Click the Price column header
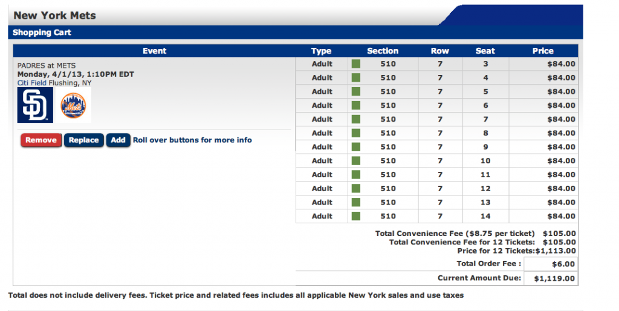This screenshot has height=311, width=619. pos(543,51)
